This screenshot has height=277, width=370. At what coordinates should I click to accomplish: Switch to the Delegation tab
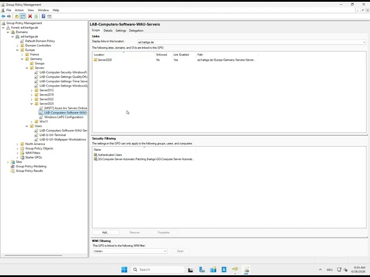(136, 31)
